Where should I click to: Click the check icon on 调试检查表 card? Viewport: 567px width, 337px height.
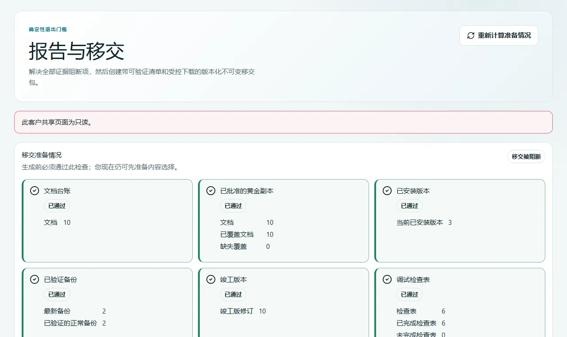387,279
